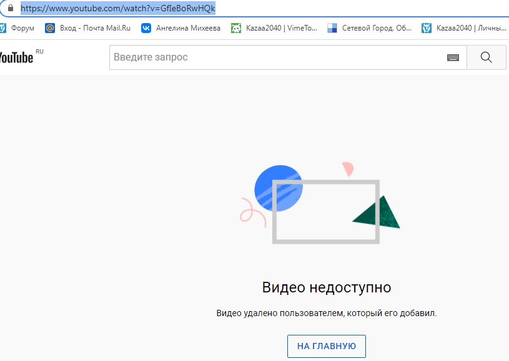Click the НА ГЛАВНУЮ button

coord(326,346)
